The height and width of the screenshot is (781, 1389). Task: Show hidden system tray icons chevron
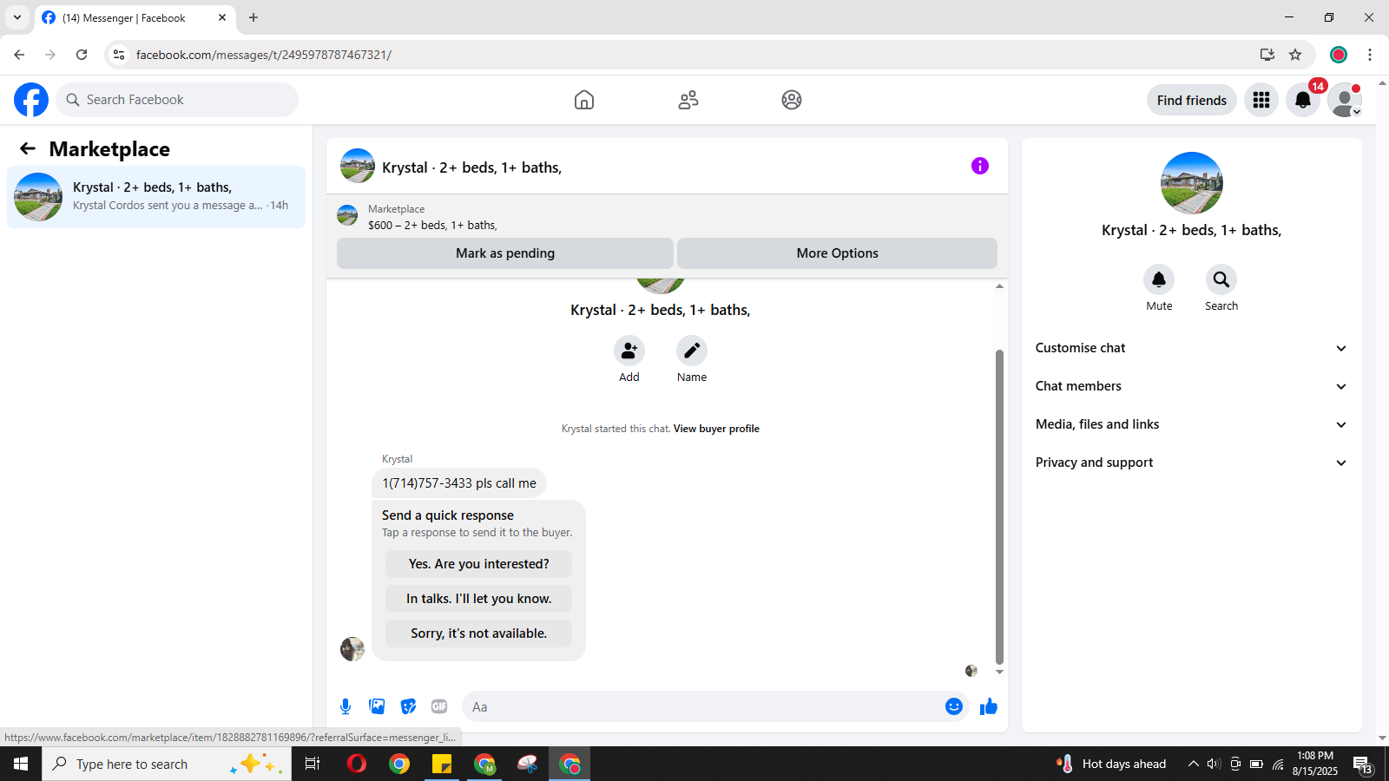point(1194,764)
